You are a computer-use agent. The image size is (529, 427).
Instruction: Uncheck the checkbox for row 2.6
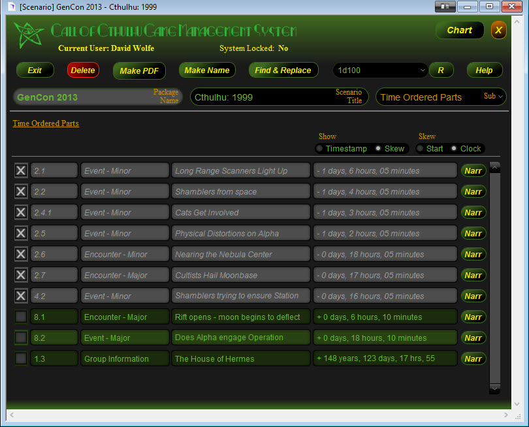21,254
